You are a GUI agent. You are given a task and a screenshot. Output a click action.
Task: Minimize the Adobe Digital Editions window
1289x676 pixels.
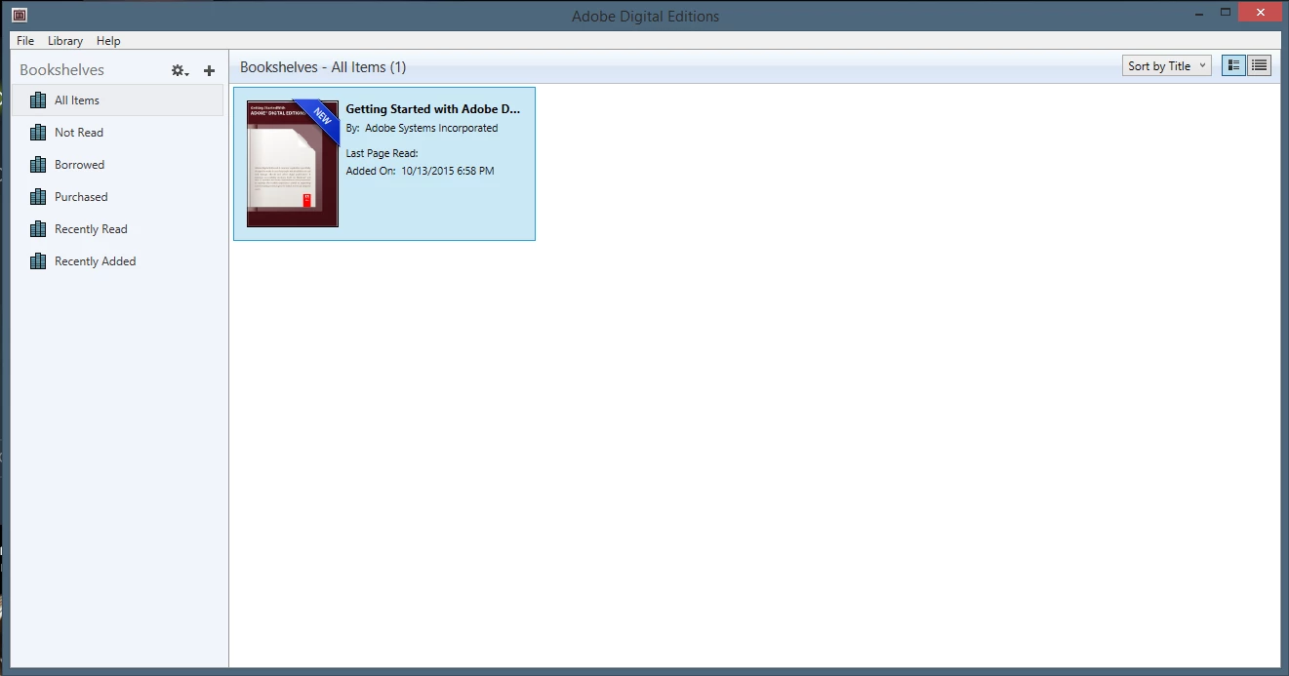coord(1199,13)
